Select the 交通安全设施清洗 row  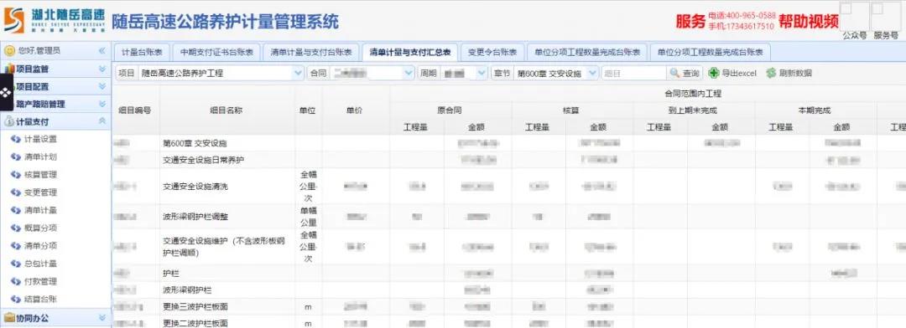[x=508, y=187]
